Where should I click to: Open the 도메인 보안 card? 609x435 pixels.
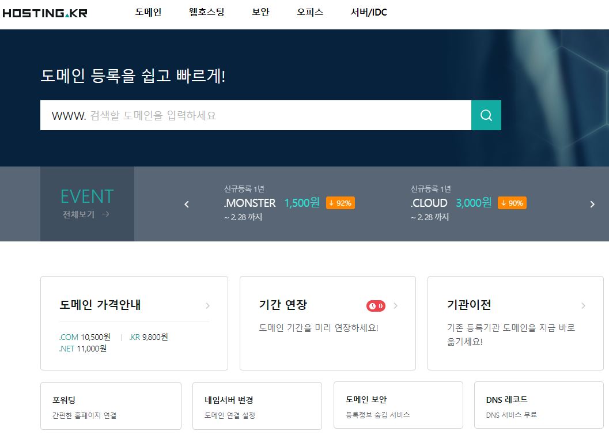coord(398,405)
